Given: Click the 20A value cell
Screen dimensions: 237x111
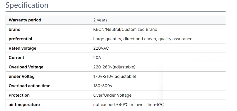Looking at the screenshot, I should (x=158, y=58).
